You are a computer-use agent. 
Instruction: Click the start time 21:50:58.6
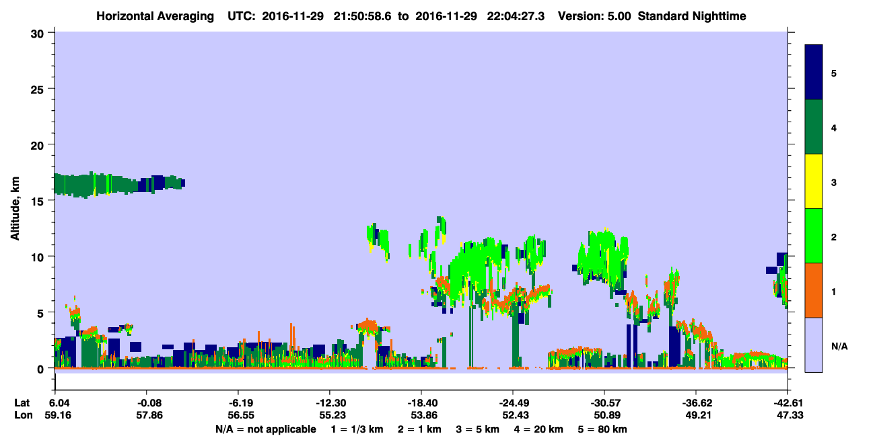coord(362,15)
